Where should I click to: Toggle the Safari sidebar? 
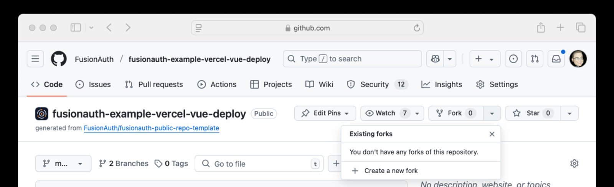[x=76, y=28]
